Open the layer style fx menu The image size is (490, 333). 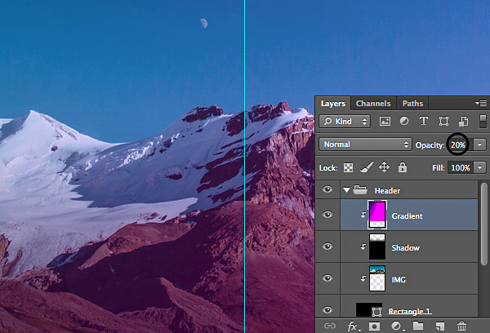[x=354, y=326]
